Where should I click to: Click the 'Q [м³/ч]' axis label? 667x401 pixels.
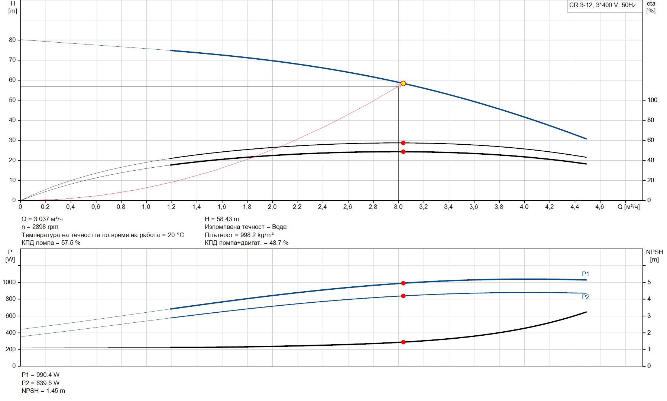click(629, 207)
